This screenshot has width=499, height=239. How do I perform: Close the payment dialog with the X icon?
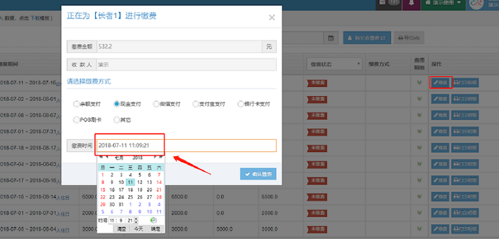tap(272, 17)
